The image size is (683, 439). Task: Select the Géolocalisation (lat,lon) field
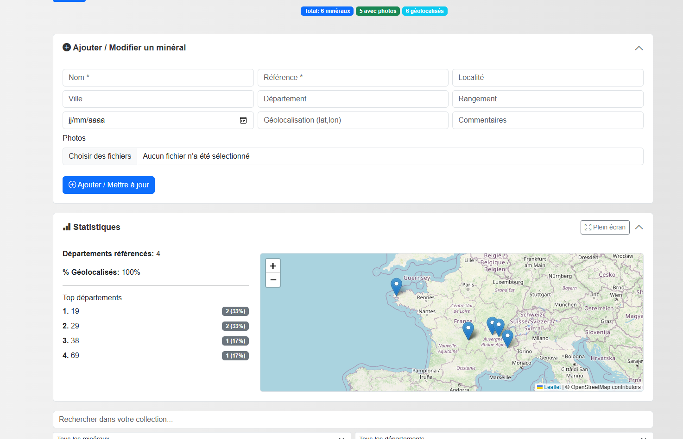click(353, 120)
